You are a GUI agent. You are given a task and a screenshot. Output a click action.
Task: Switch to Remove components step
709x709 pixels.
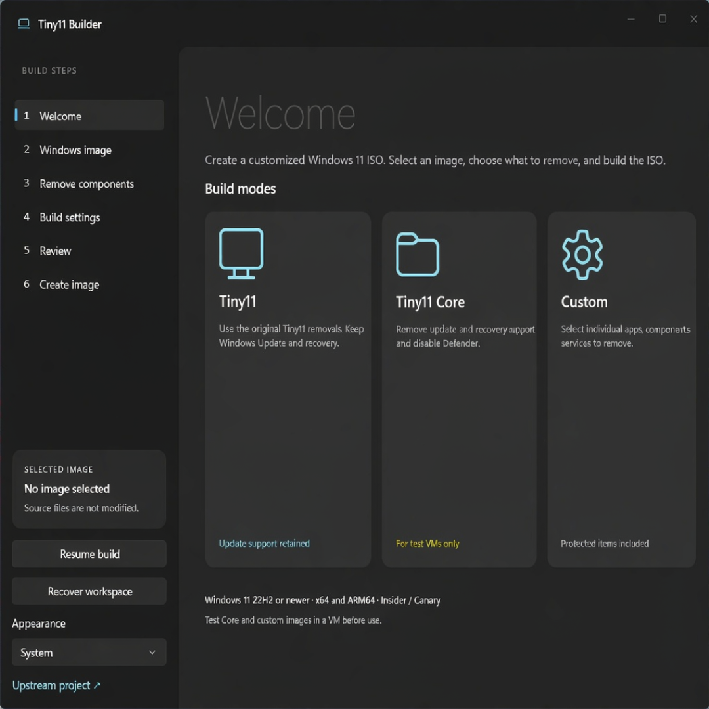pyautogui.click(x=89, y=184)
